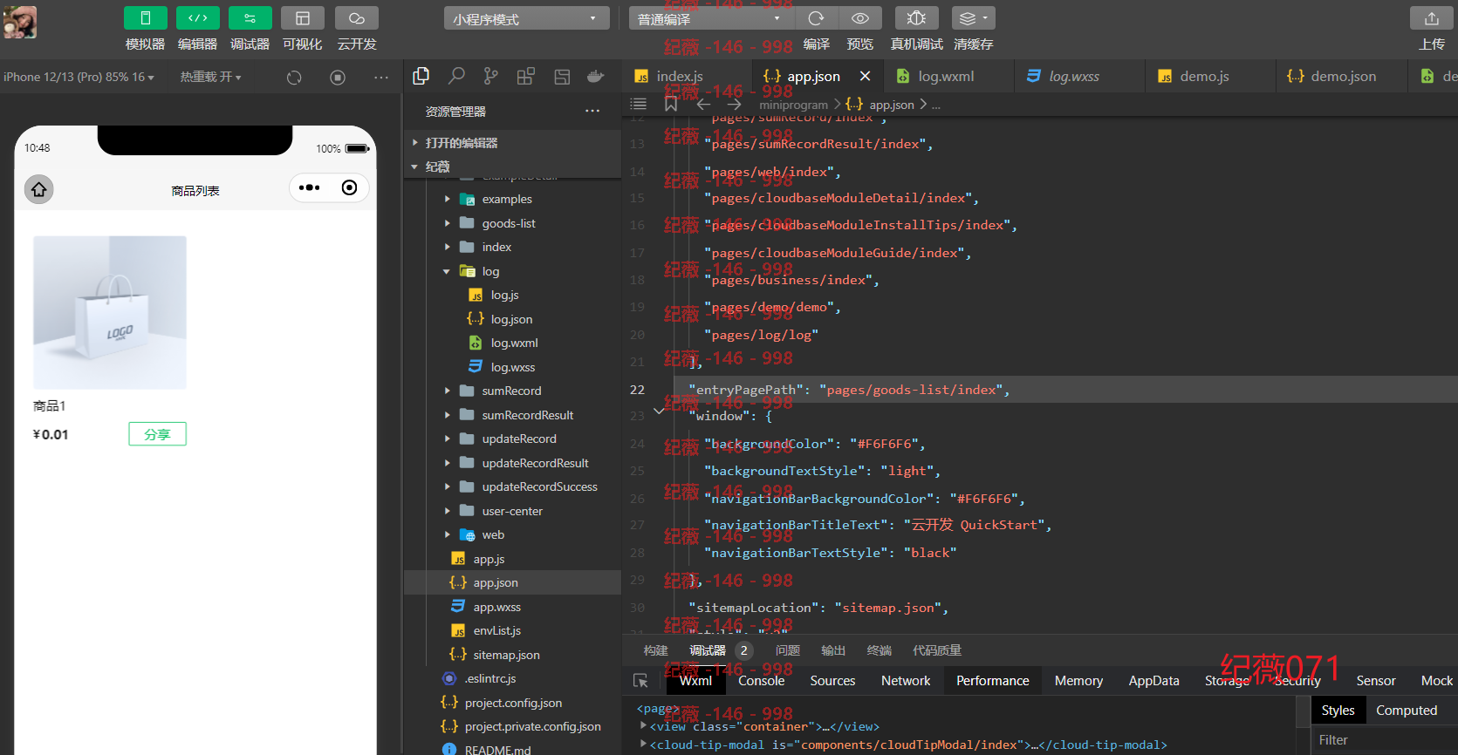
Task: Open the Network devtools tab
Action: click(x=906, y=681)
